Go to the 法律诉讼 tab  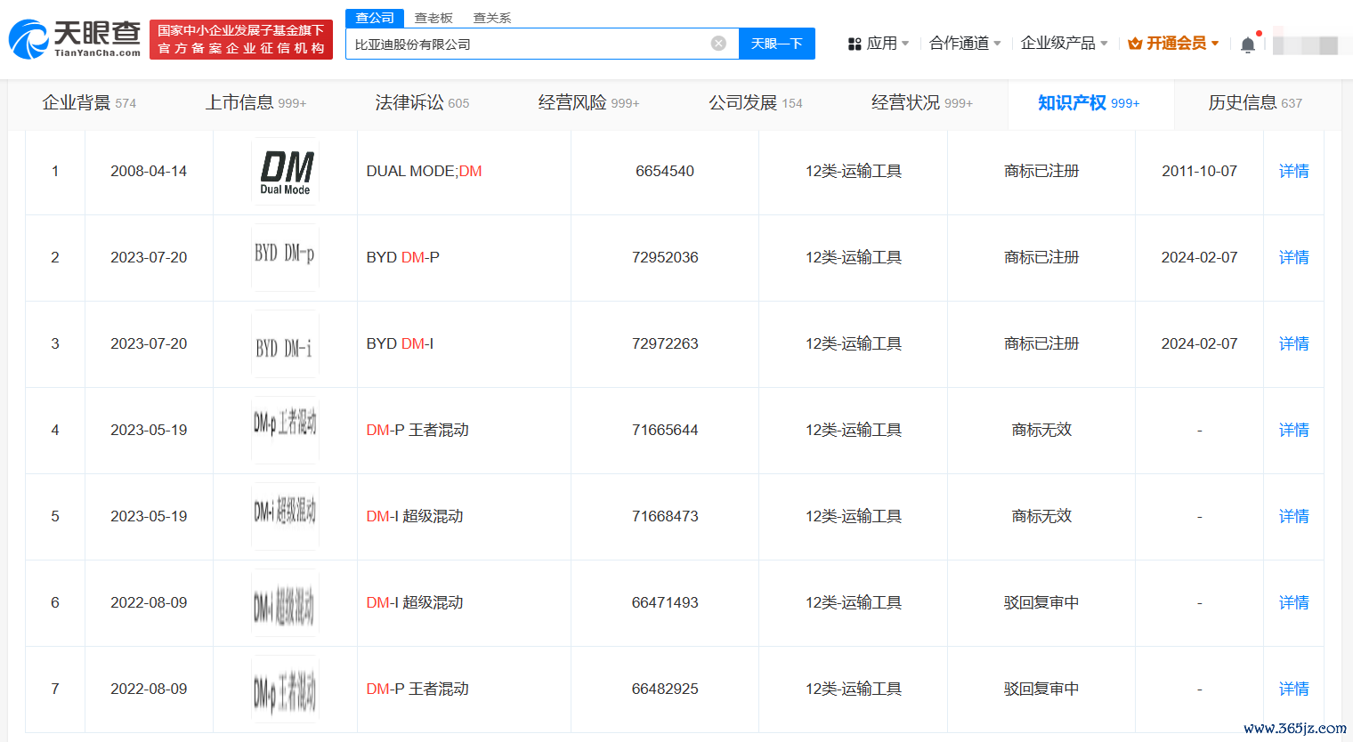tap(421, 103)
